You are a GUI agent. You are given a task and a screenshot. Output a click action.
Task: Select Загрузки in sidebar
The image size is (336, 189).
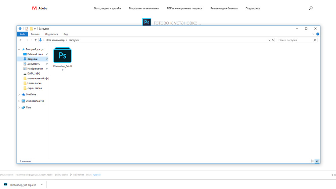coord(32,59)
